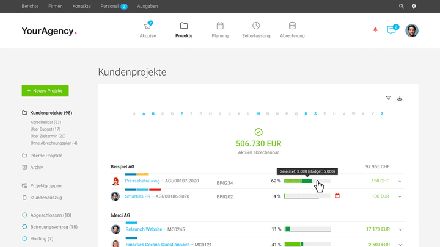The image size is (440, 247).
Task: Open search in top bar
Action: point(402,6)
